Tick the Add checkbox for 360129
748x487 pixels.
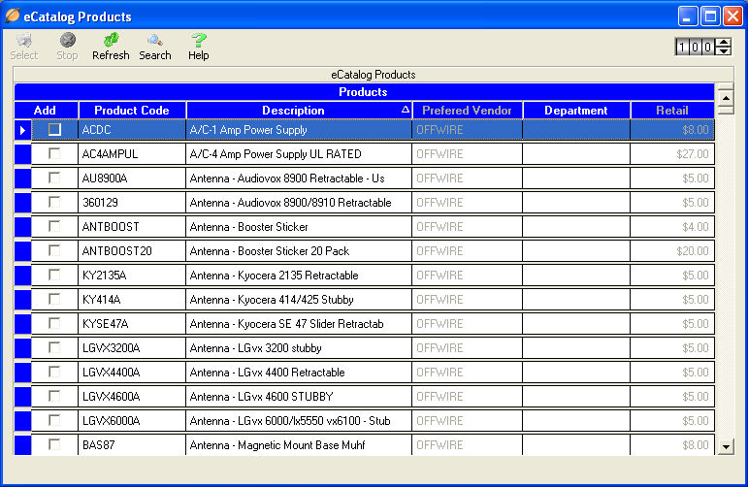(54, 202)
